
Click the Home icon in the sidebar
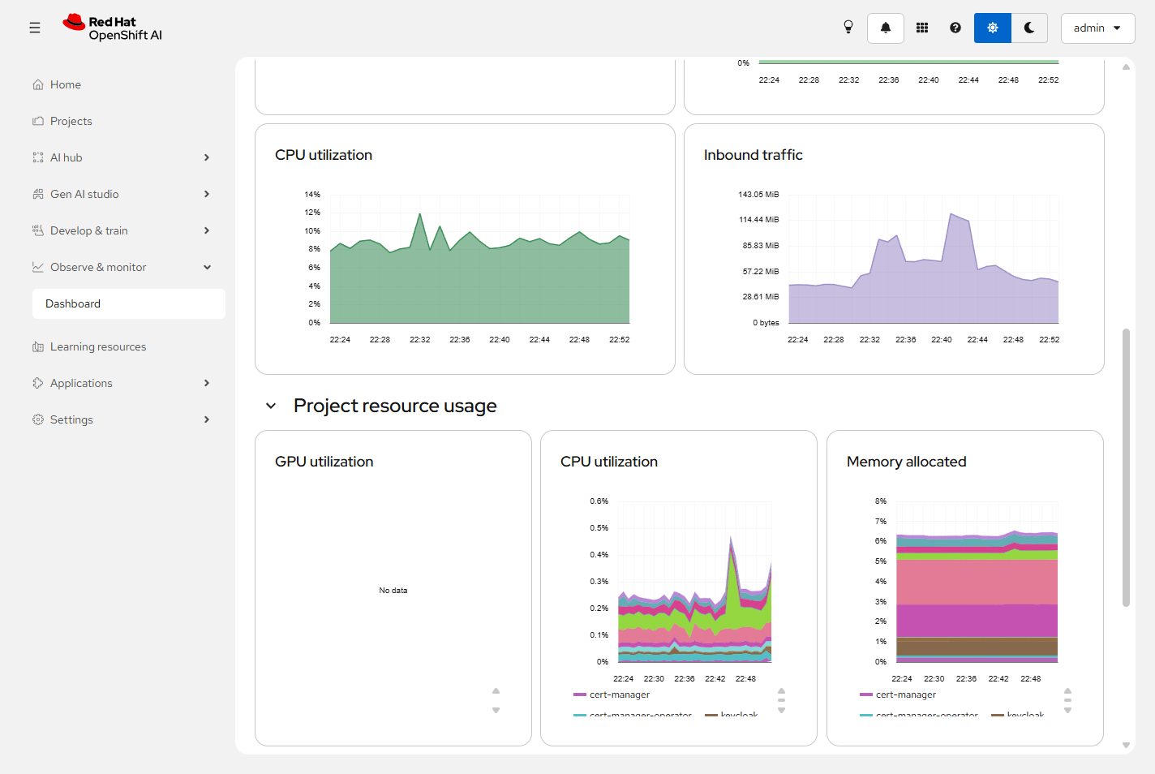pos(38,84)
